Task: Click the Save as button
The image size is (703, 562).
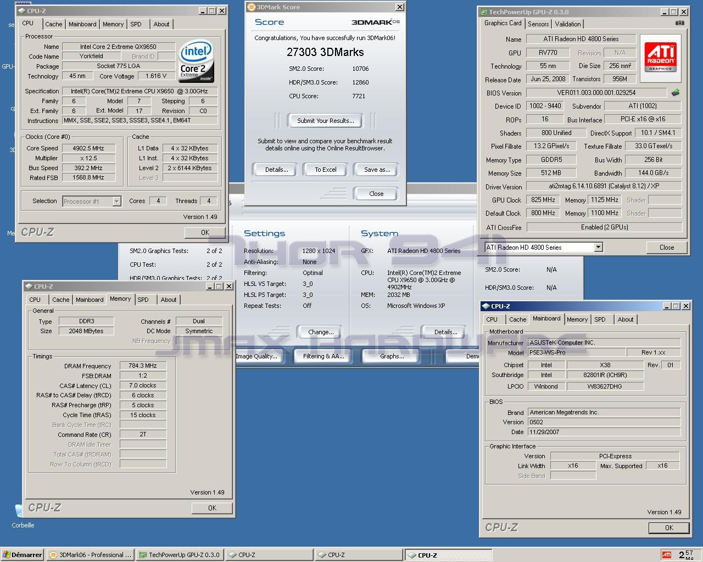Action: pyautogui.click(x=377, y=170)
